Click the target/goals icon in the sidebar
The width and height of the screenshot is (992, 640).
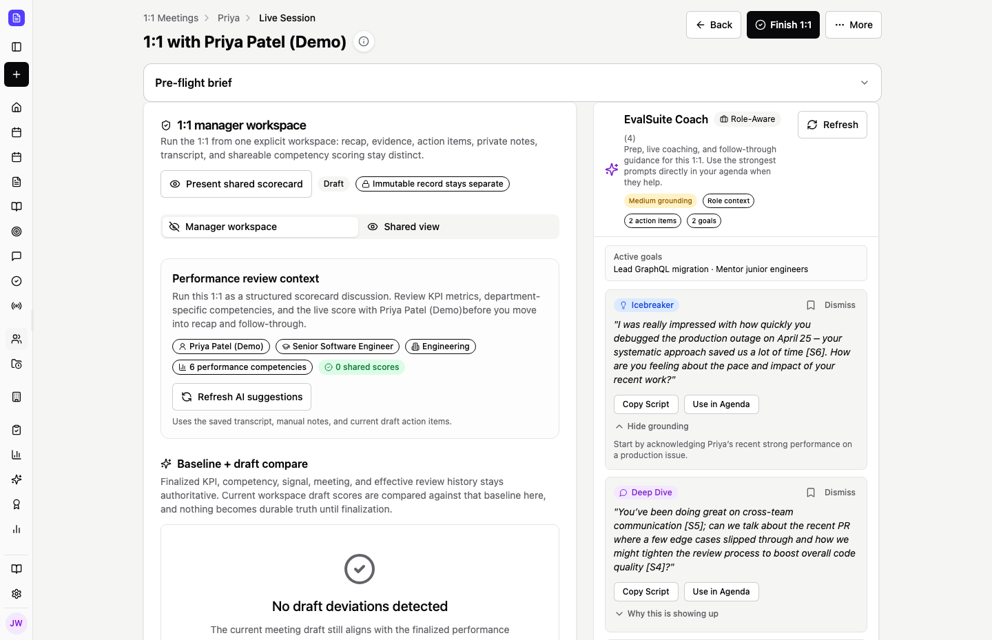tap(17, 231)
